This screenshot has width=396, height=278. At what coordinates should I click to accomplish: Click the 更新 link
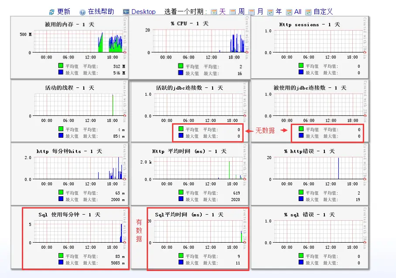[64, 12]
